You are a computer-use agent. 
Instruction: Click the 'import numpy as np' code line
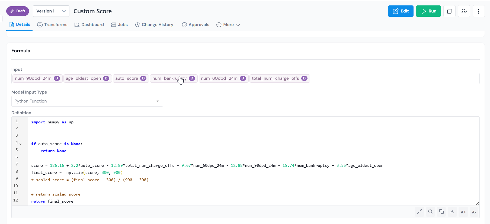pyautogui.click(x=52, y=122)
